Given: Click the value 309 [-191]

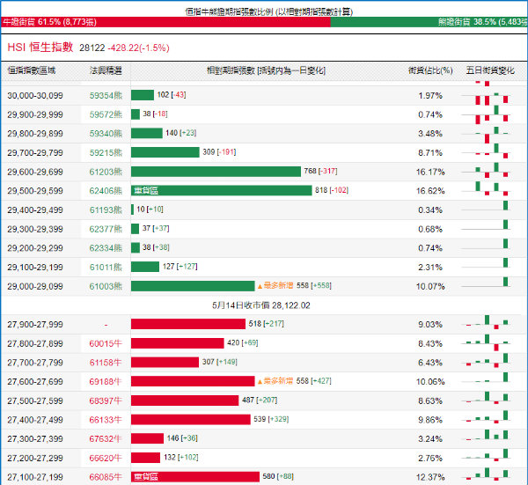Looking at the screenshot, I should pyautogui.click(x=219, y=152).
